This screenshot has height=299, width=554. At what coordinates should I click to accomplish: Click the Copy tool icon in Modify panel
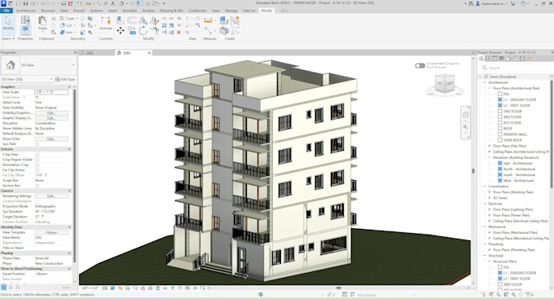click(132, 30)
